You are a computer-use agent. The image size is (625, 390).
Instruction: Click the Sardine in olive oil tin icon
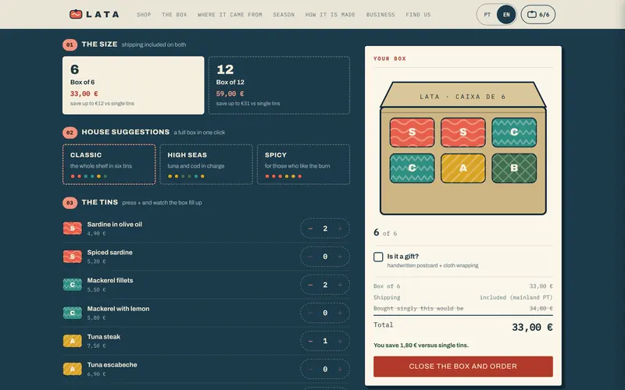(x=73, y=229)
